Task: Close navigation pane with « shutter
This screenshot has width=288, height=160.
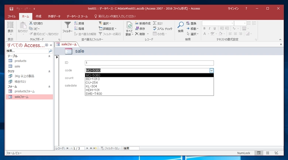Action: [x=51, y=45]
